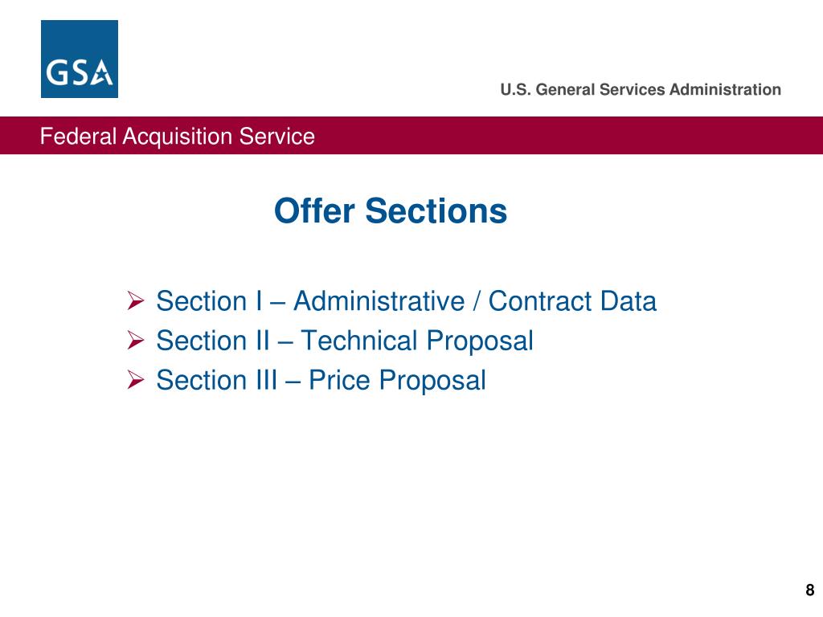Select the word Sections in the title
823x617 pixels.
[436, 211]
